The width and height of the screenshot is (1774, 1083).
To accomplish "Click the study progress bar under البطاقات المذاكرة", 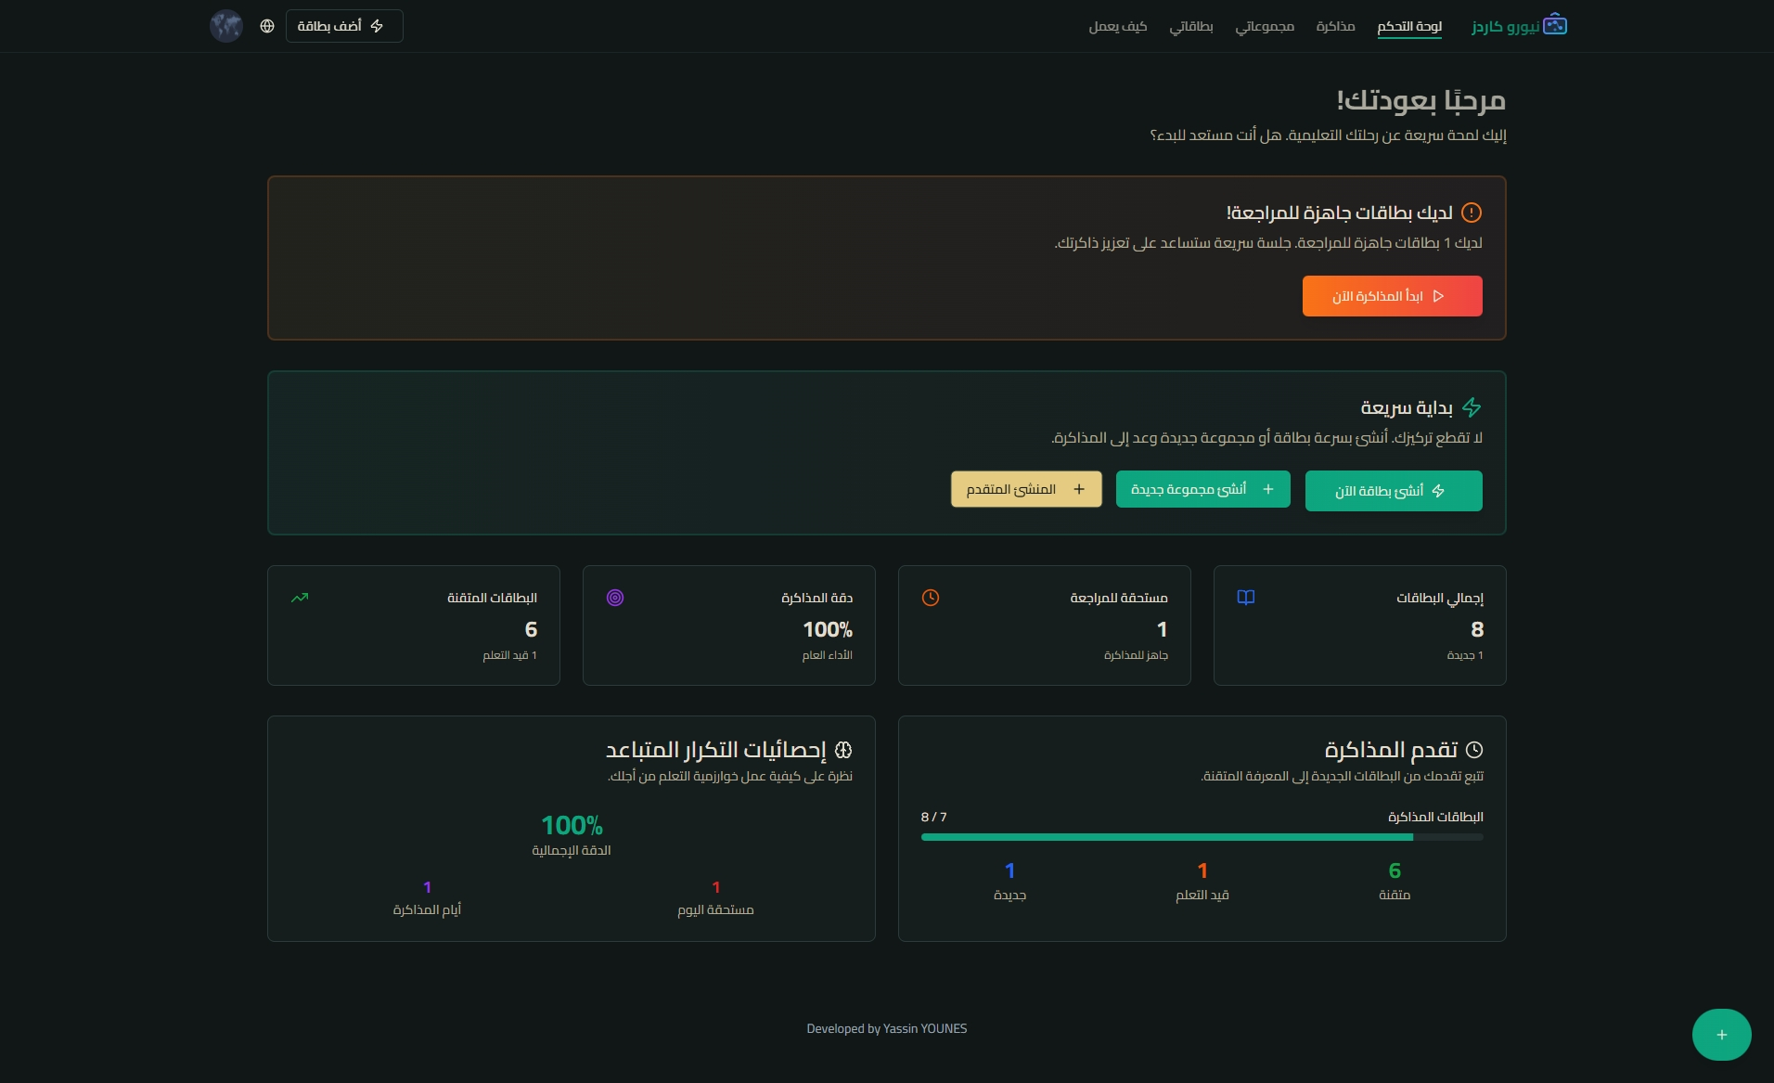I will coord(1202,837).
